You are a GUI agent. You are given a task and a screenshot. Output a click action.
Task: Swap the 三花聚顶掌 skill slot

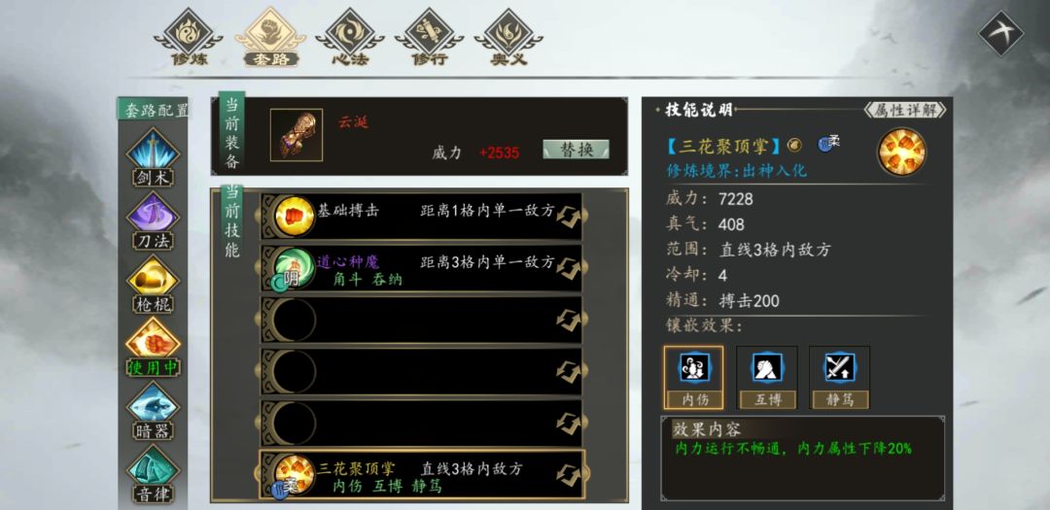(569, 474)
